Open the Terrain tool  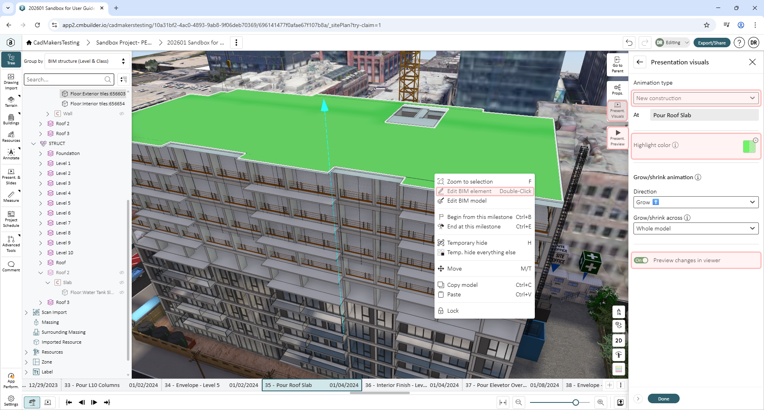pos(11,101)
